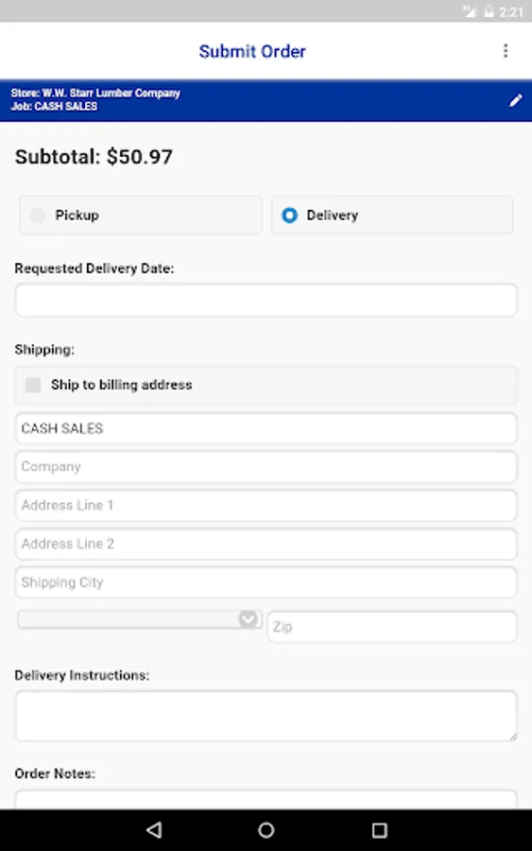This screenshot has height=851, width=532.
Task: Tap the Android back navigation button
Action: click(155, 830)
